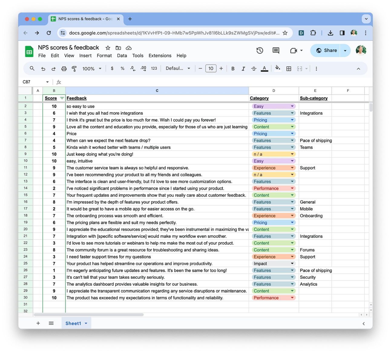Image resolution: width=391 pixels, height=353 pixels.
Task: Toggle bold formatting in toolbar
Action: coord(233,69)
